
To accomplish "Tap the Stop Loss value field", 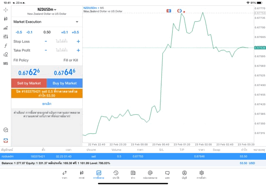I will click(62, 41).
